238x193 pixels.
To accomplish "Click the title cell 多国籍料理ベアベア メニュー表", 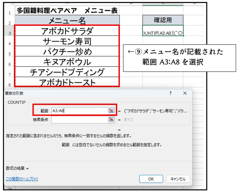I will [67, 11].
